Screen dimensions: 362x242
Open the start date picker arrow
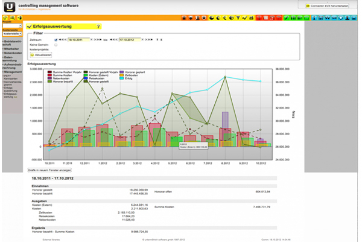pos(91,40)
